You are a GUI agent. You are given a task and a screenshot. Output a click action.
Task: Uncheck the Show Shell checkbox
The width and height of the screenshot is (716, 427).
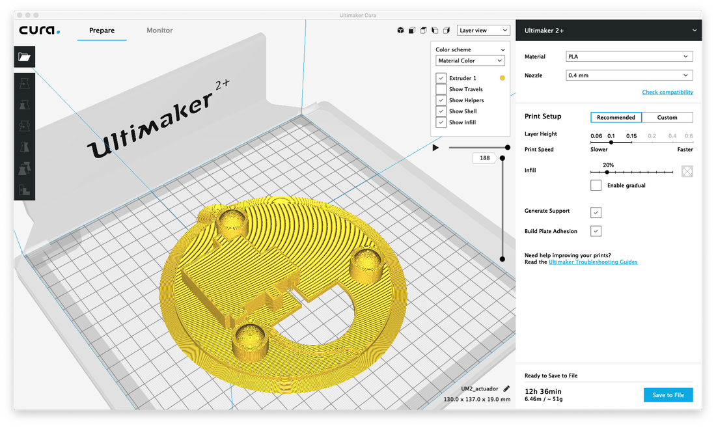point(441,111)
